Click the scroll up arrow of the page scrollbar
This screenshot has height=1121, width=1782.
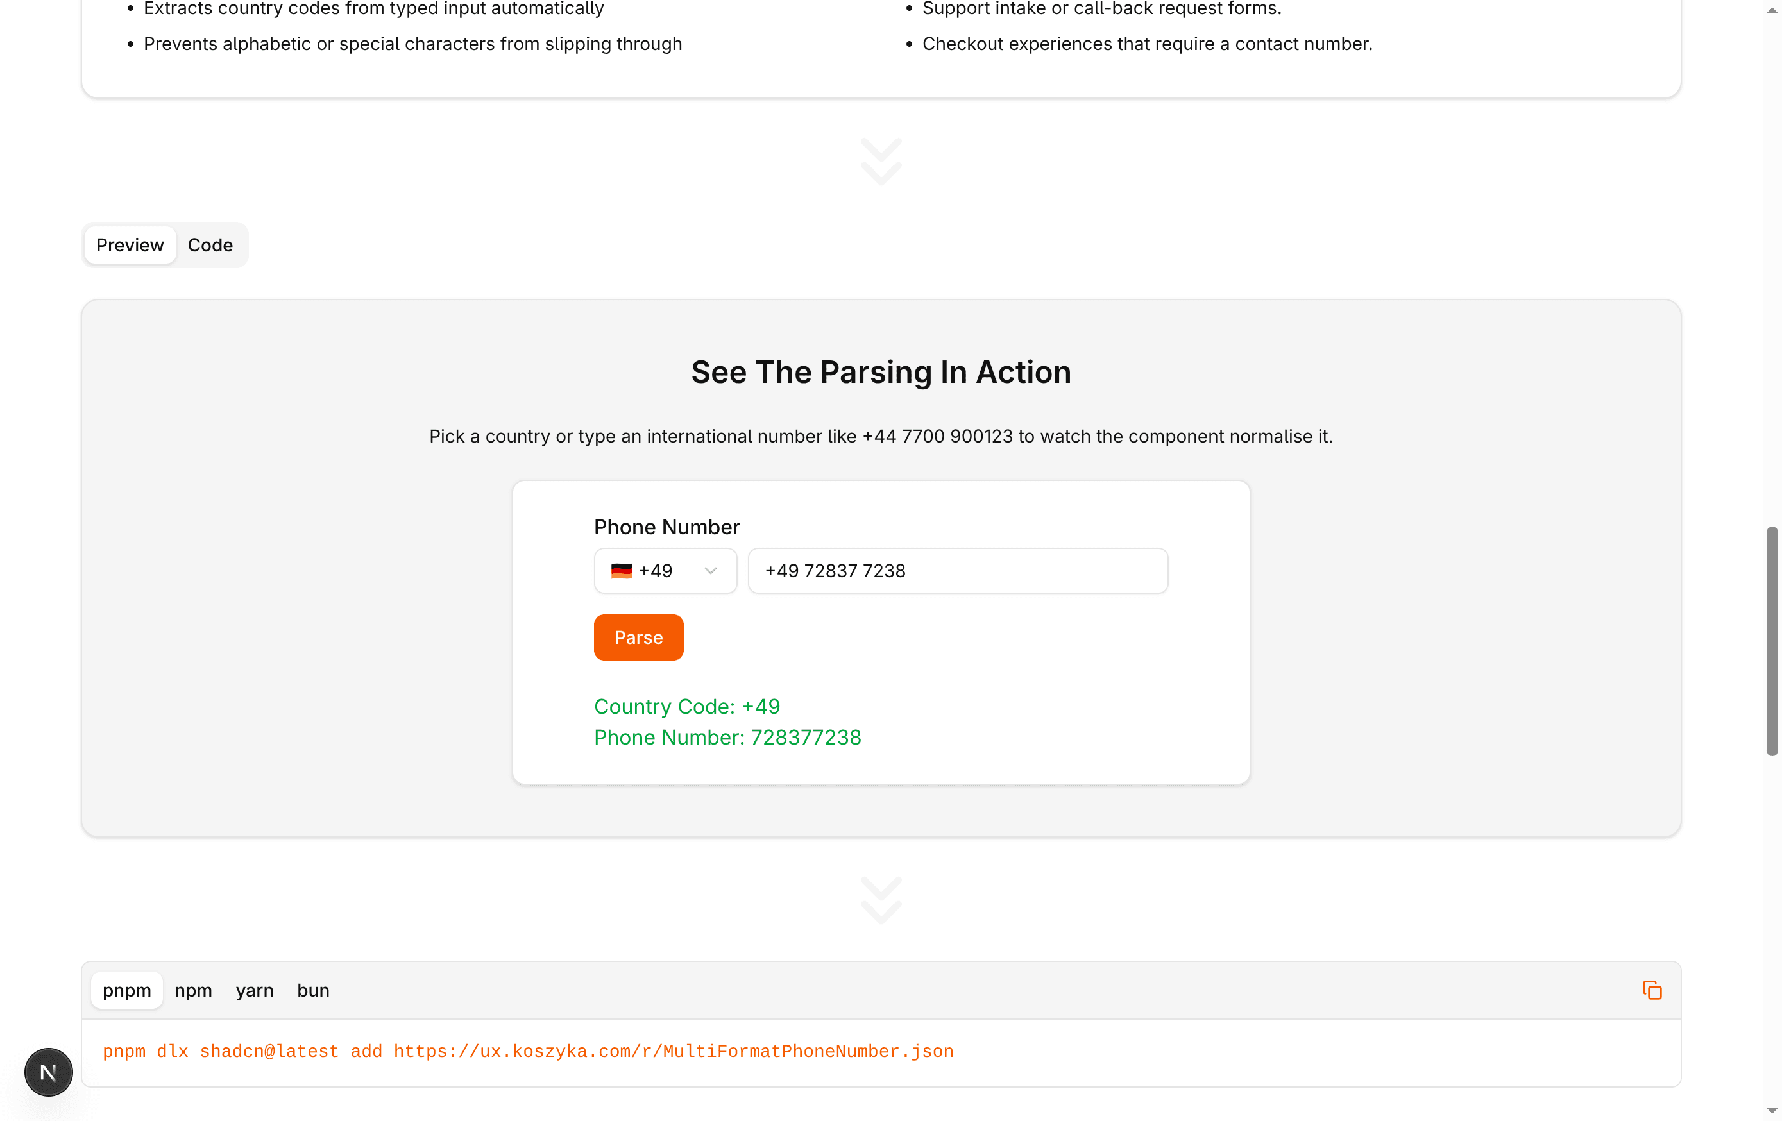1772,9
